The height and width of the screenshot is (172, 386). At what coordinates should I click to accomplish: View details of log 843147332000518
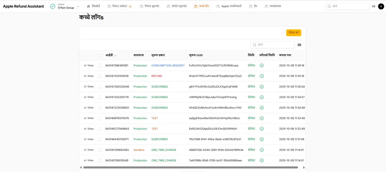89,76
